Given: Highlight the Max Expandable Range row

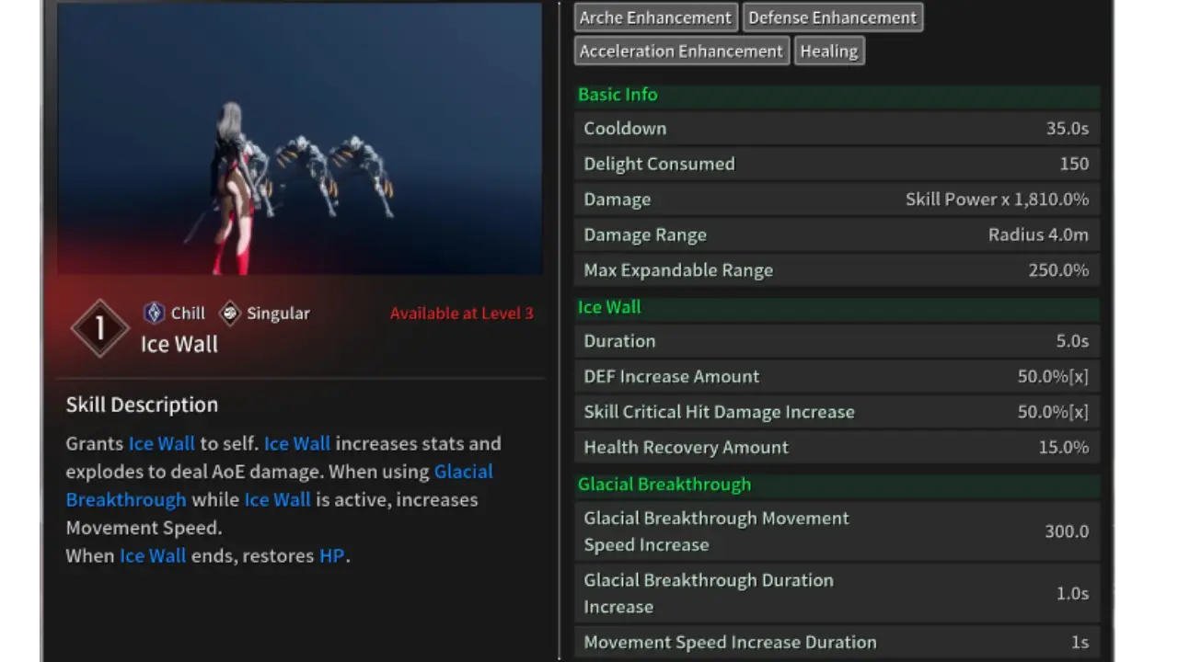Looking at the screenshot, I should 836,270.
